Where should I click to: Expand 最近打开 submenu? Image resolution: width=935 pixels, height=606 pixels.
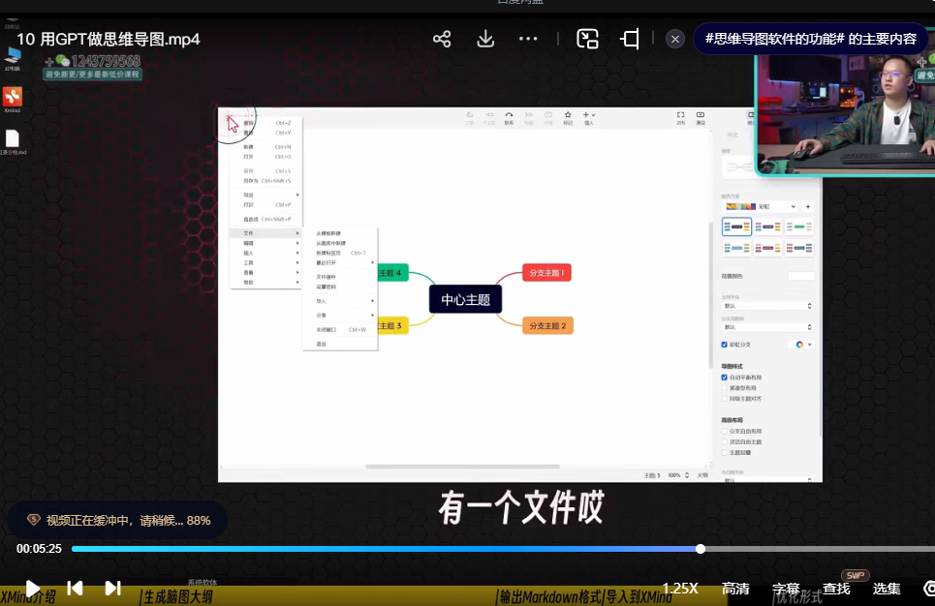(340, 262)
